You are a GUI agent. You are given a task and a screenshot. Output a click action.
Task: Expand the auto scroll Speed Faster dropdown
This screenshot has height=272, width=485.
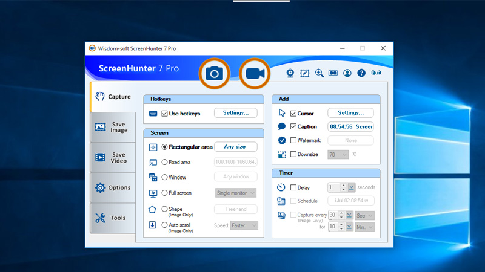243,225
